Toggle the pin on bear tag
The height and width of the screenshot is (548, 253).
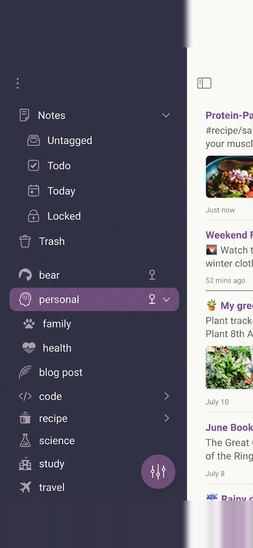(x=152, y=275)
